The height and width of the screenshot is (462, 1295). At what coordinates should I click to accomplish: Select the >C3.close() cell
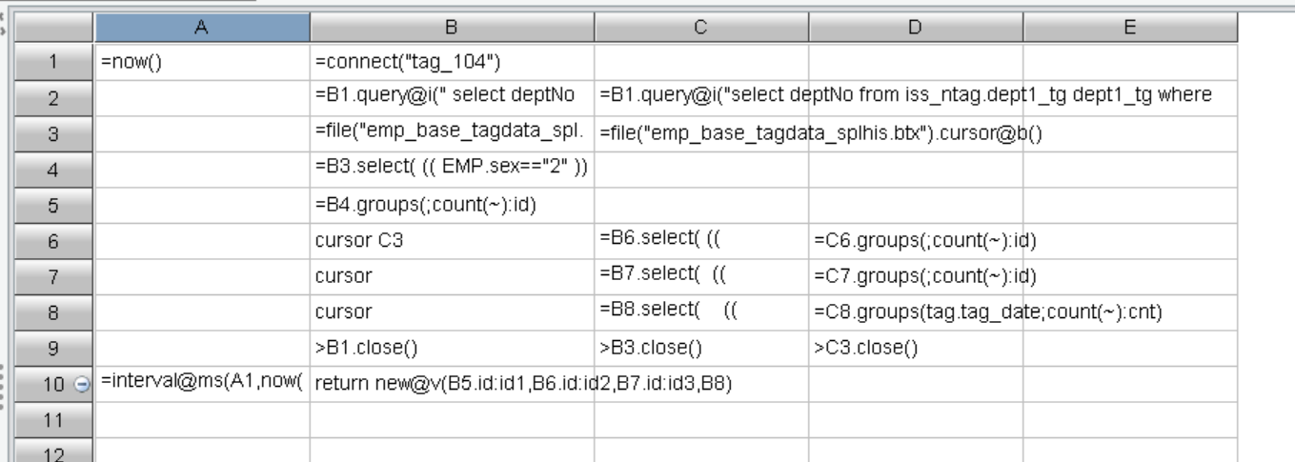[915, 348]
